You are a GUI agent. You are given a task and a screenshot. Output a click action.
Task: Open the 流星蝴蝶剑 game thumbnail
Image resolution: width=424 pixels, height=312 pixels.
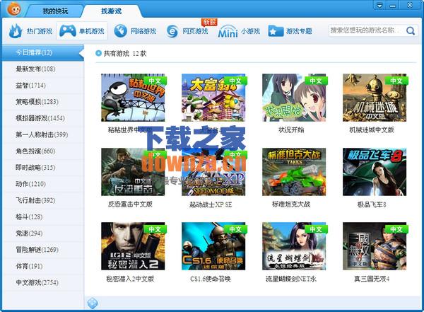tap(294, 246)
